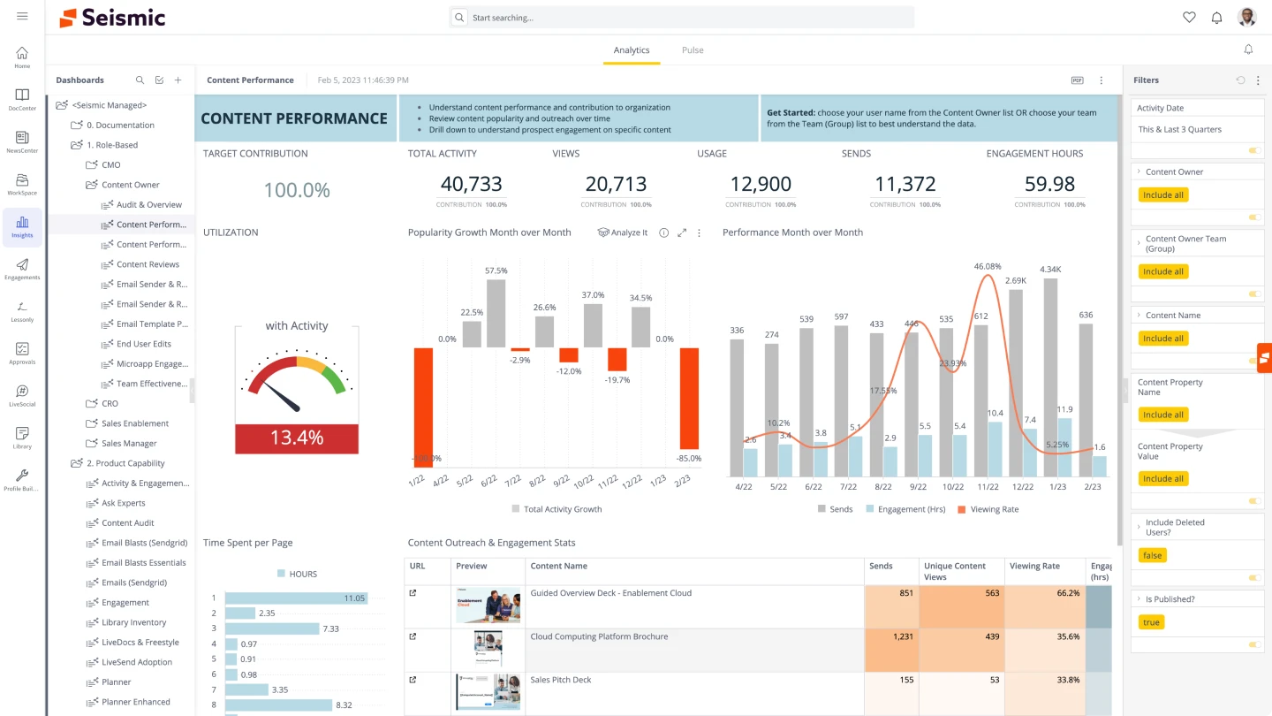Open external link for Cloud Computing Platform Brochure
Viewport: 1272px width, 716px height.
[x=413, y=636]
